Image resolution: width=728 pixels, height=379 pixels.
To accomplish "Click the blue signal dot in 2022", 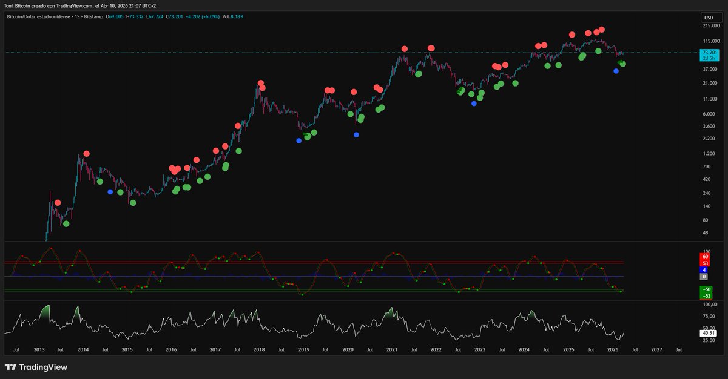I will pyautogui.click(x=474, y=104).
